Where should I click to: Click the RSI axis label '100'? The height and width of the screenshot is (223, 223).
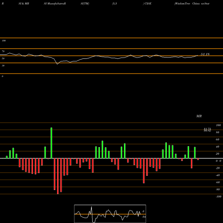pyautogui.click(x=4, y=41)
